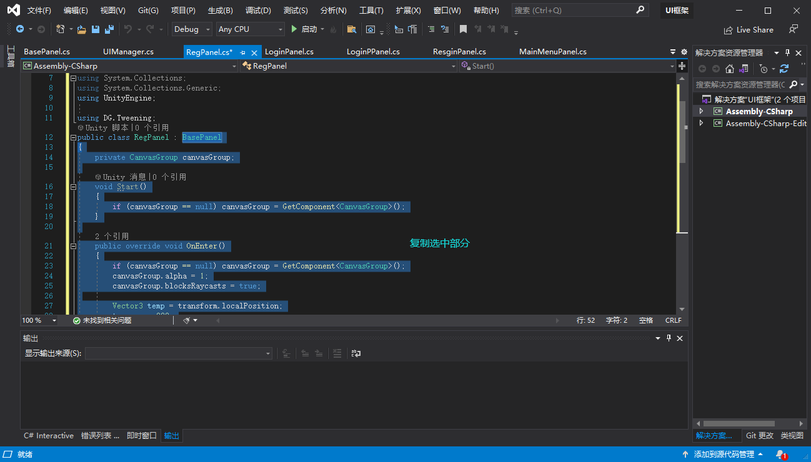The height and width of the screenshot is (462, 811).
Task: Open the RegPanel type navigation dropdown
Action: (349, 66)
